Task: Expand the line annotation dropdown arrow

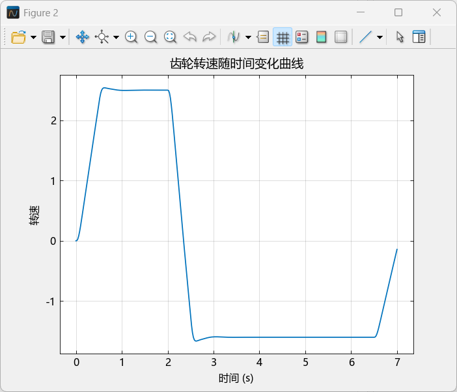Action: pos(380,37)
